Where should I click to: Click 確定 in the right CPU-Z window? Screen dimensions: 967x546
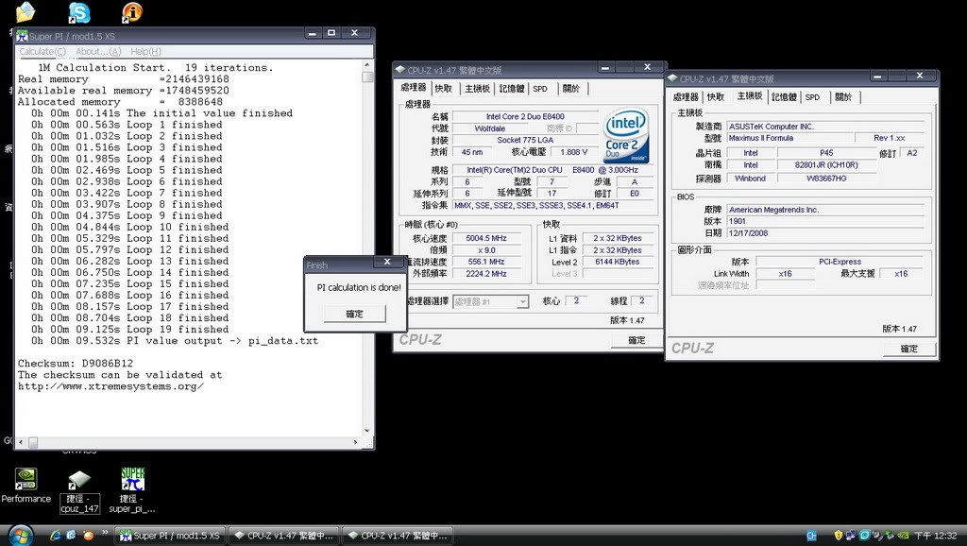pyautogui.click(x=909, y=349)
